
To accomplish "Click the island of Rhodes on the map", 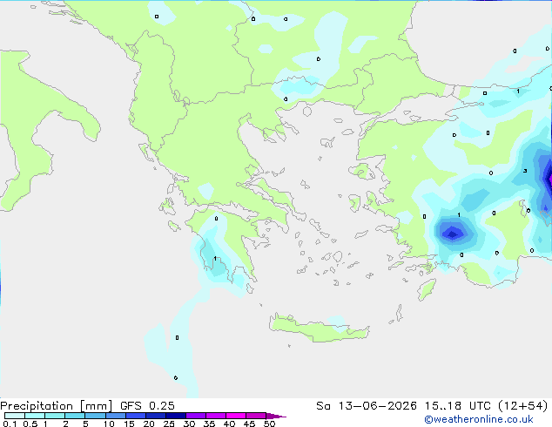I will (x=427, y=289).
